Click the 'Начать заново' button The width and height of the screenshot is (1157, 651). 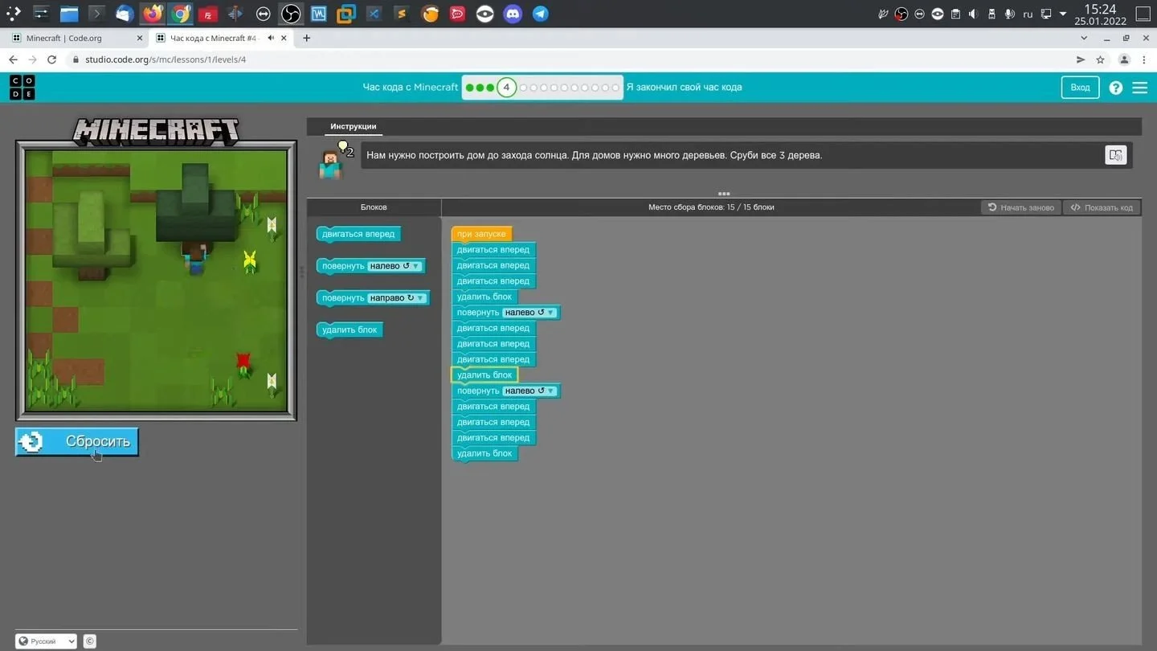point(1021,207)
